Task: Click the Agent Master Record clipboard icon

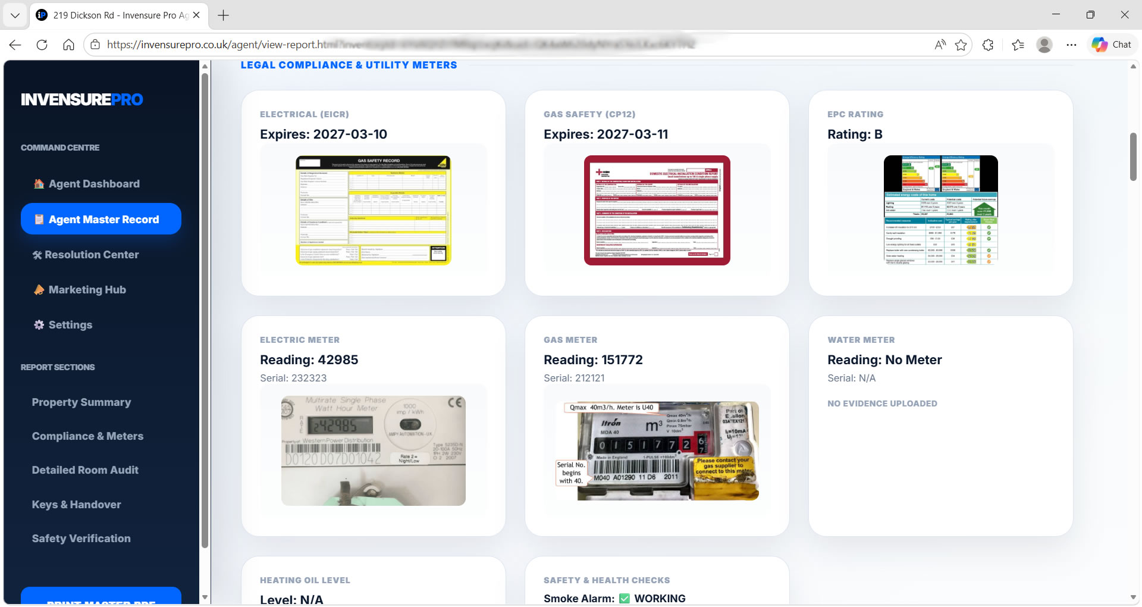Action: coord(39,220)
